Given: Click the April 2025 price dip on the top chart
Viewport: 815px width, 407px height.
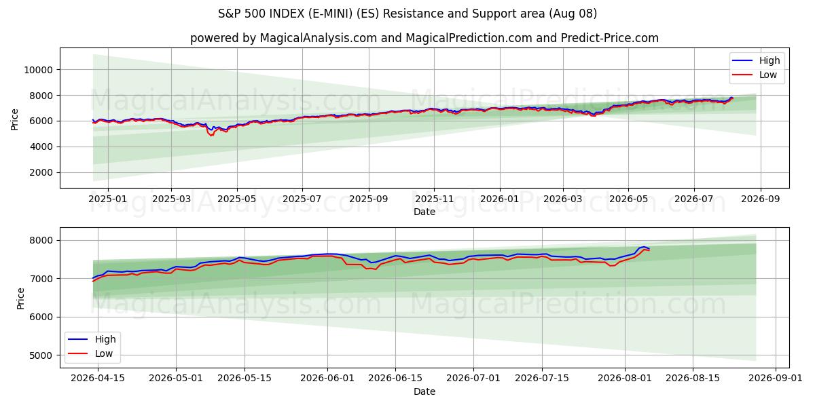Looking at the screenshot, I should (211, 134).
